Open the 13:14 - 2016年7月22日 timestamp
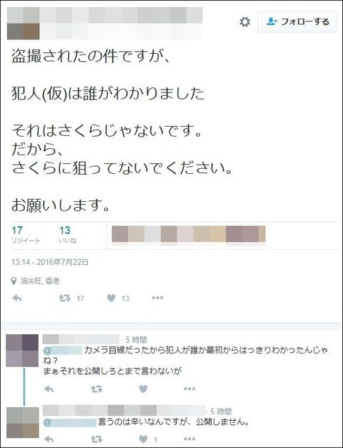The image size is (343, 448). tap(50, 262)
